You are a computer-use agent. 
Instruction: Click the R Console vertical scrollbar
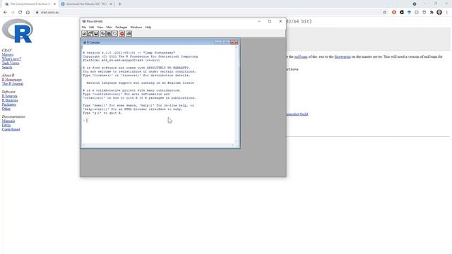(x=237, y=94)
